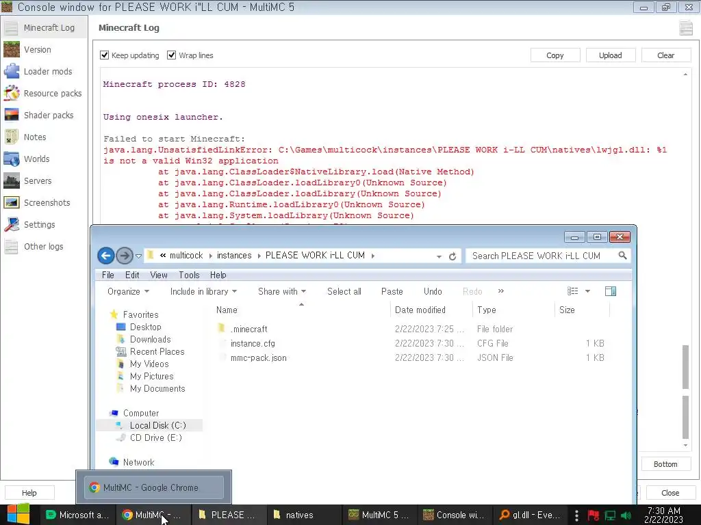The height and width of the screenshot is (525, 701).
Task: Open the Include in library dropdown
Action: [203, 291]
